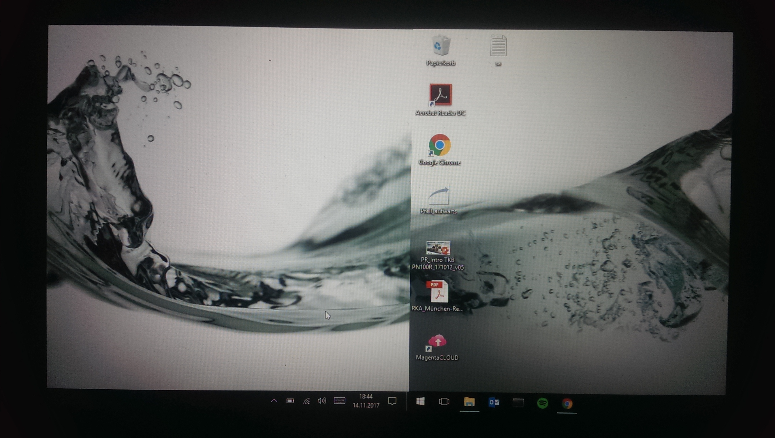Screen dimensions: 775x438
Task: Switch to Chrome in the taskbar
Action: pos(567,403)
